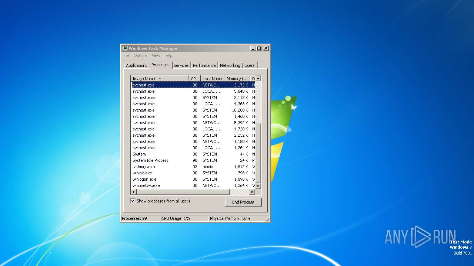The image size is (474, 266).
Task: Click the vertical scrollbar down arrow
Action: [258, 185]
